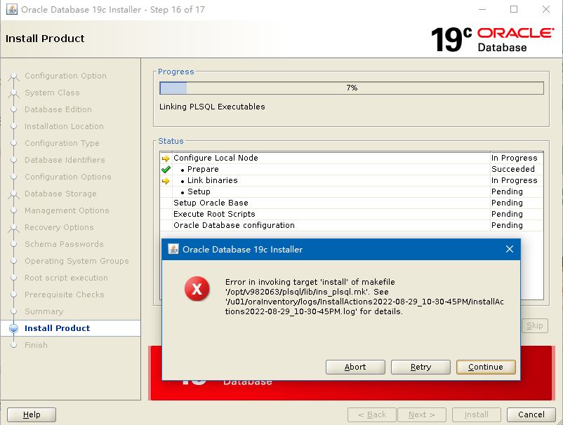Click the Skip button
563x425 pixels.
click(x=535, y=325)
